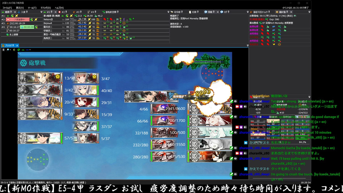This screenshot has width=343, height=193.
Task: Open the tab list dropdown of 艦隊 panel
Action: 41,12
